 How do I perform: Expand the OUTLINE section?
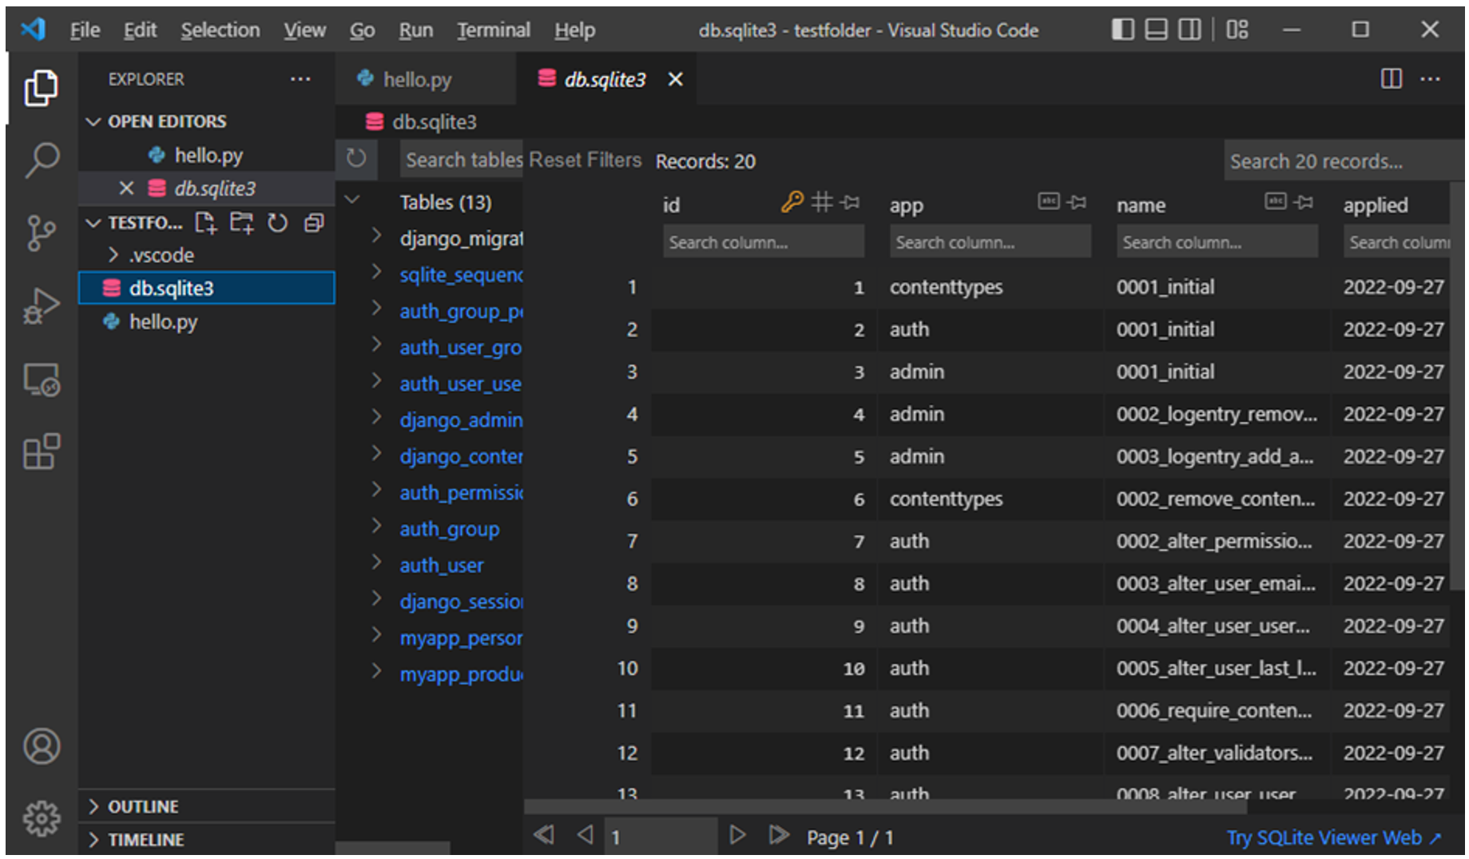144,806
